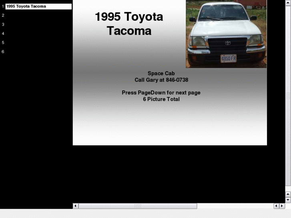Image resolution: width=291 pixels, height=218 pixels.
Task: Select outline slide number 4
Action: [x=3, y=34]
